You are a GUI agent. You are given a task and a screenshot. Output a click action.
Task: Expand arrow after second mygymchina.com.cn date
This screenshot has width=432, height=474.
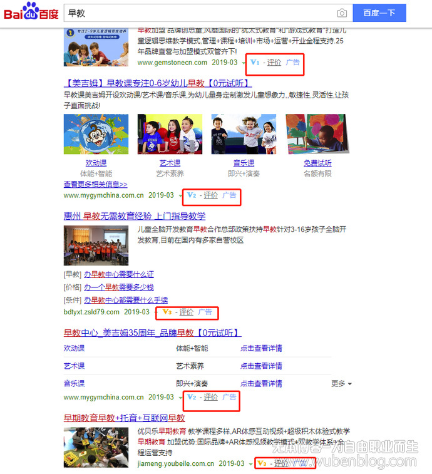tap(180, 398)
